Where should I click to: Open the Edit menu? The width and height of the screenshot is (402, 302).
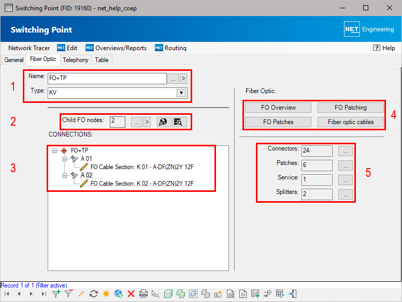pyautogui.click(x=67, y=48)
